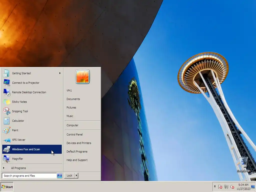Open Computer from Start menu
Viewport: 256px width, 192px height.
point(72,125)
